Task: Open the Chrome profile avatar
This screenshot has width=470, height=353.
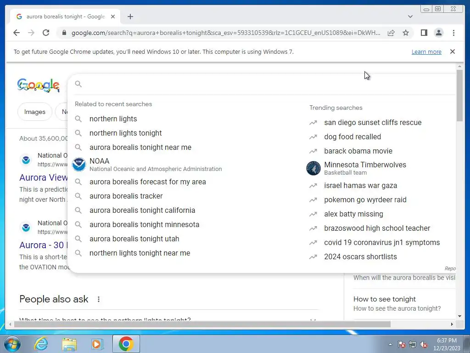Action: (x=438, y=33)
